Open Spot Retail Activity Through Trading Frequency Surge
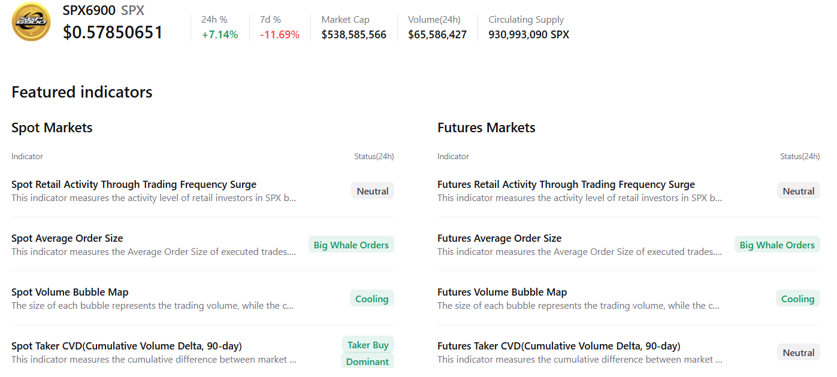Image resolution: width=837 pixels, height=377 pixels. (x=134, y=184)
